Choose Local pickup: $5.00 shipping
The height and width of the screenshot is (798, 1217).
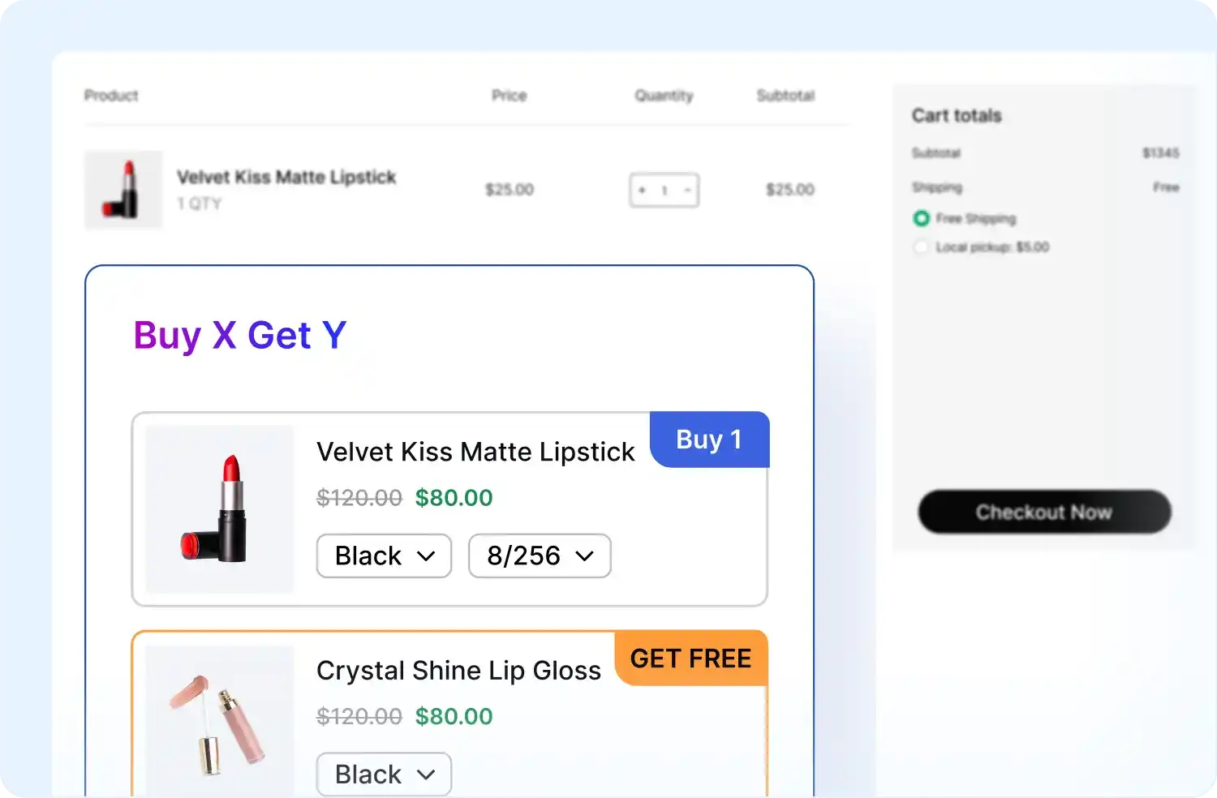922,247
